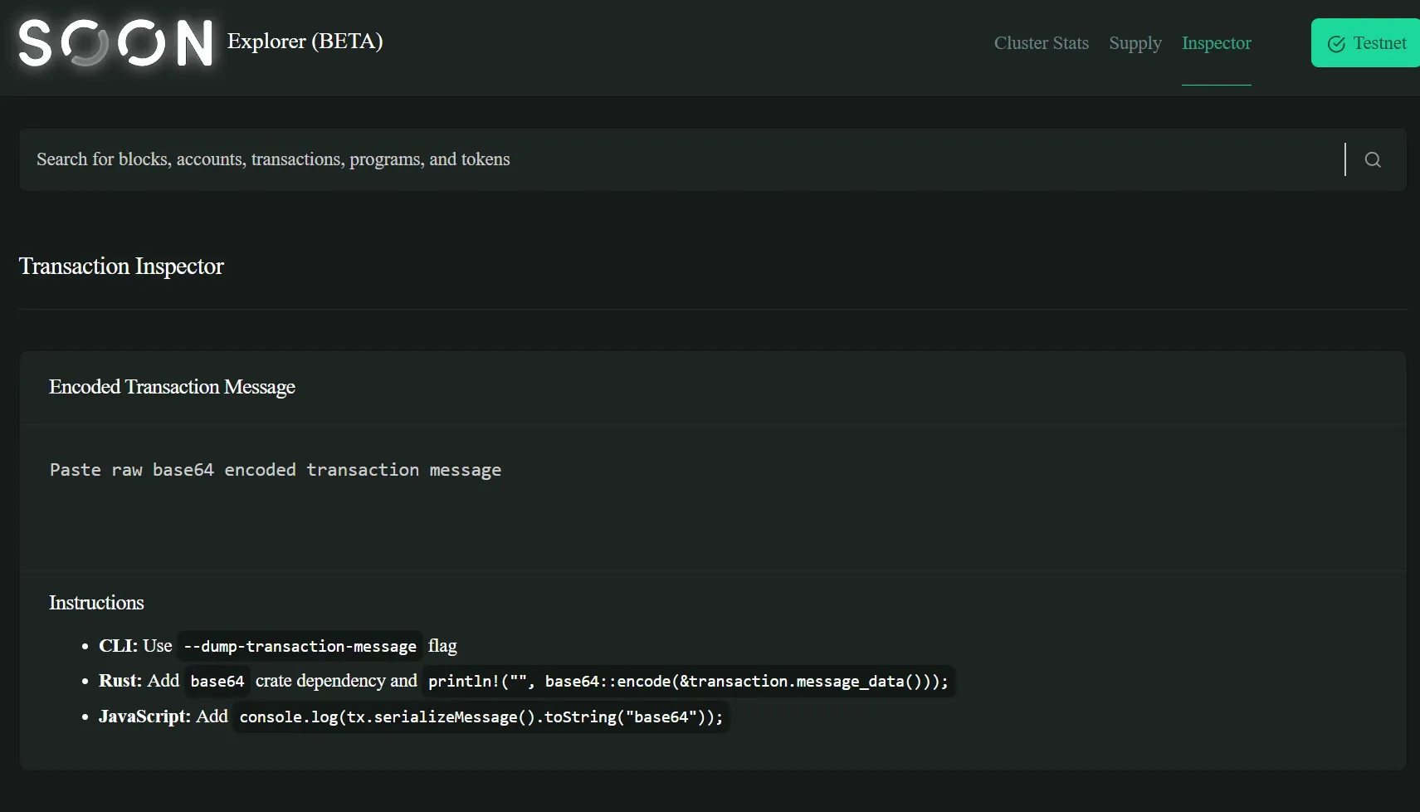Click the base64 crate code snippet
Image resolution: width=1420 pixels, height=812 pixels.
tap(217, 682)
